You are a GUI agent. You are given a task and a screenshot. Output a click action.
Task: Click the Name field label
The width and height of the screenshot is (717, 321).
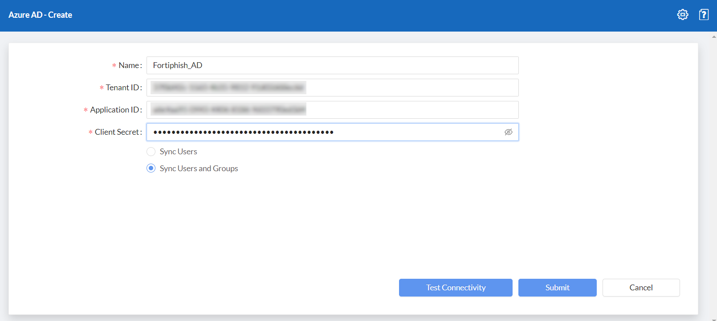coord(130,65)
